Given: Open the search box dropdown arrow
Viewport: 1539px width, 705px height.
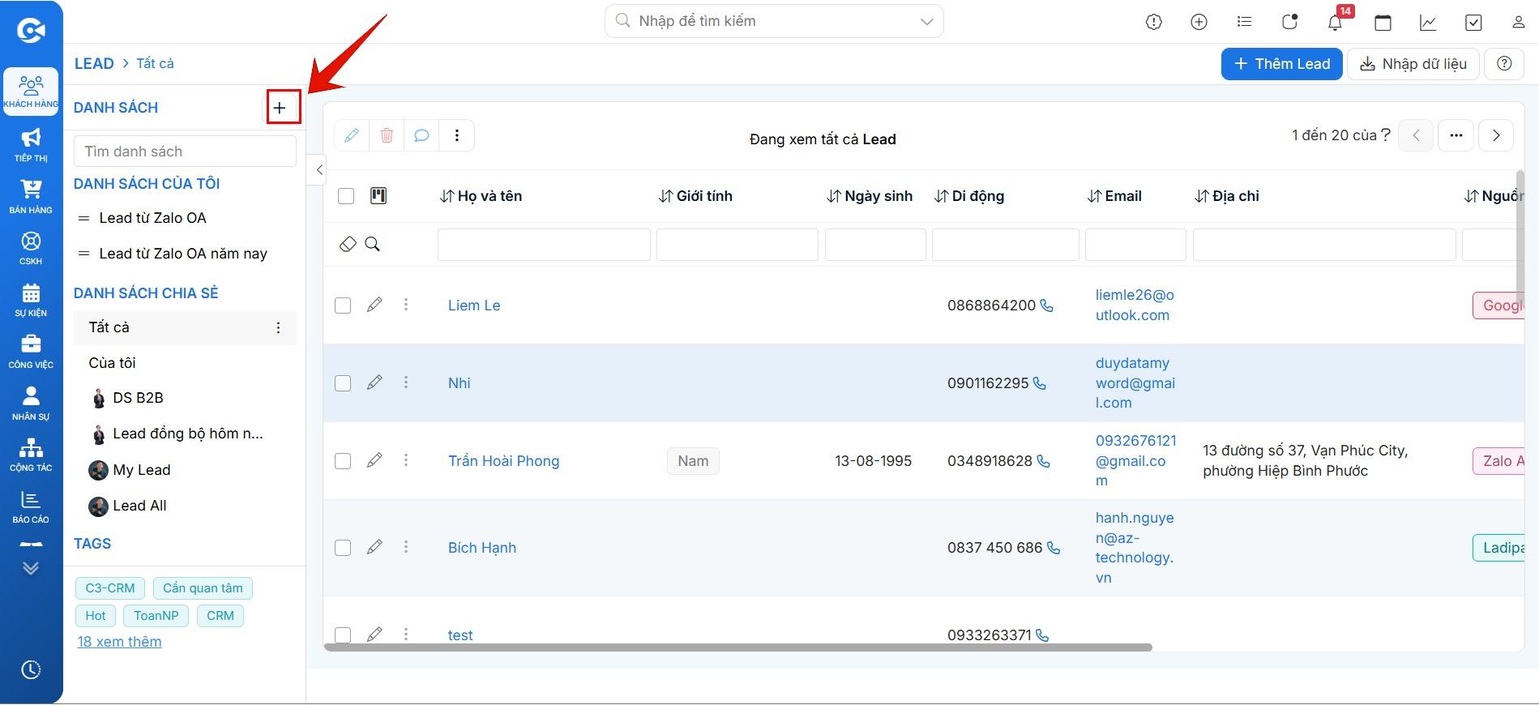Looking at the screenshot, I should coord(927,22).
